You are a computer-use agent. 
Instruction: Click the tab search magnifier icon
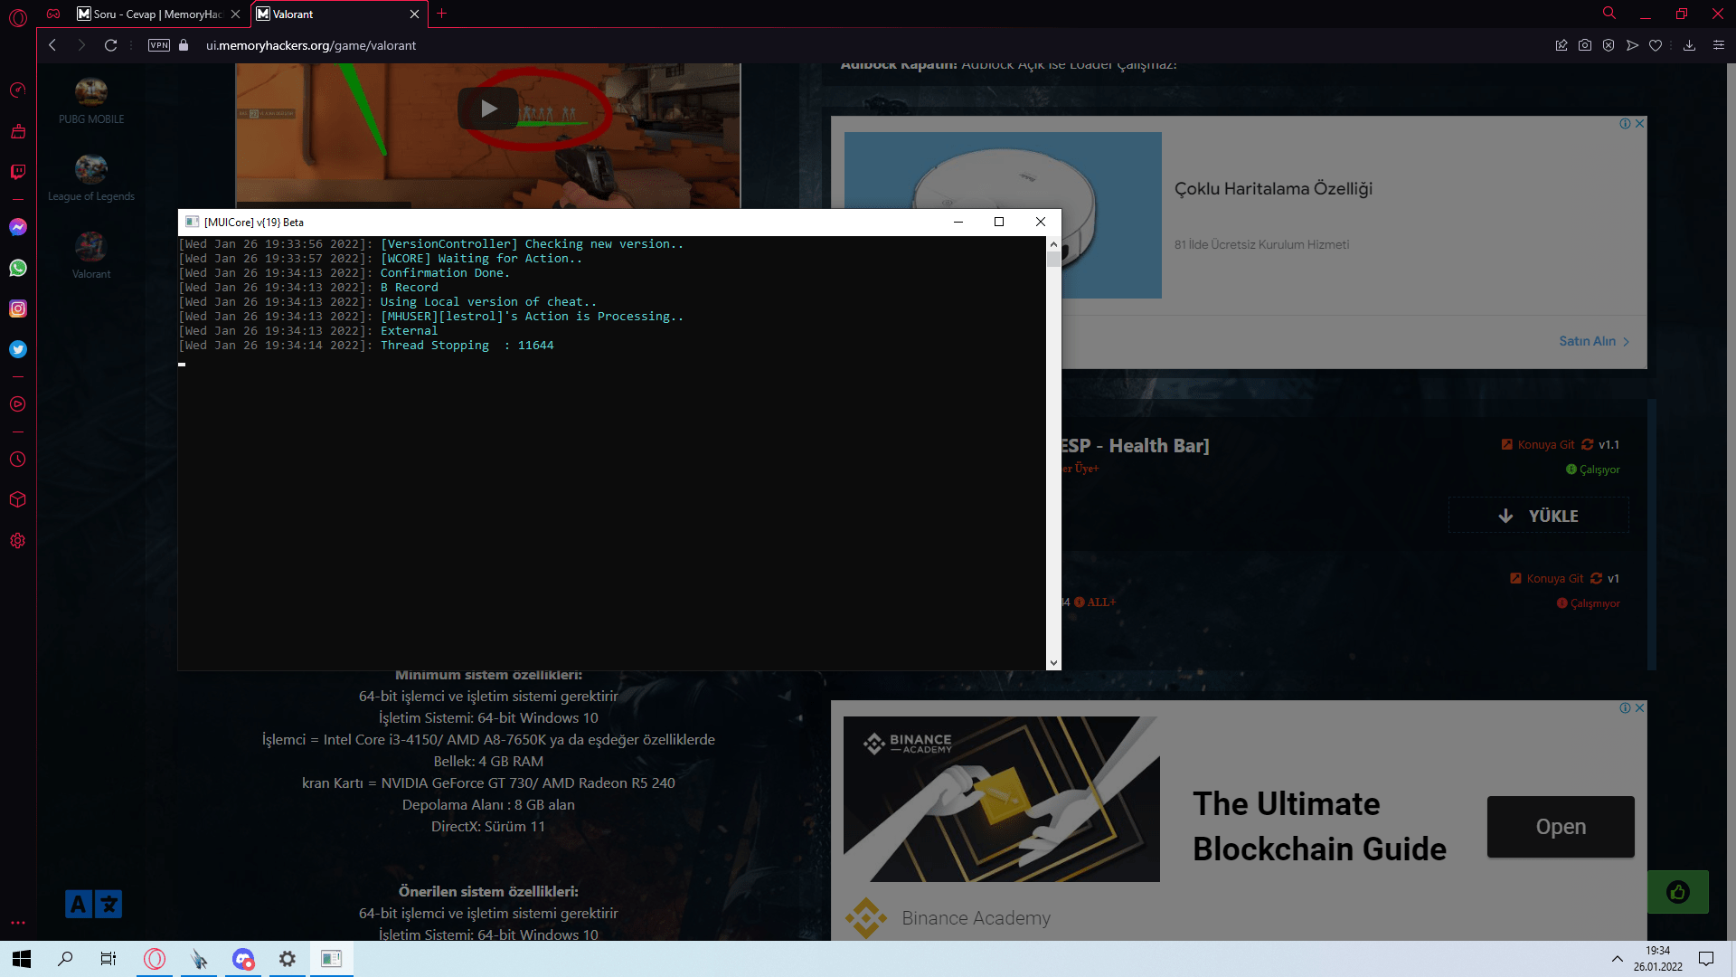[x=1609, y=14]
